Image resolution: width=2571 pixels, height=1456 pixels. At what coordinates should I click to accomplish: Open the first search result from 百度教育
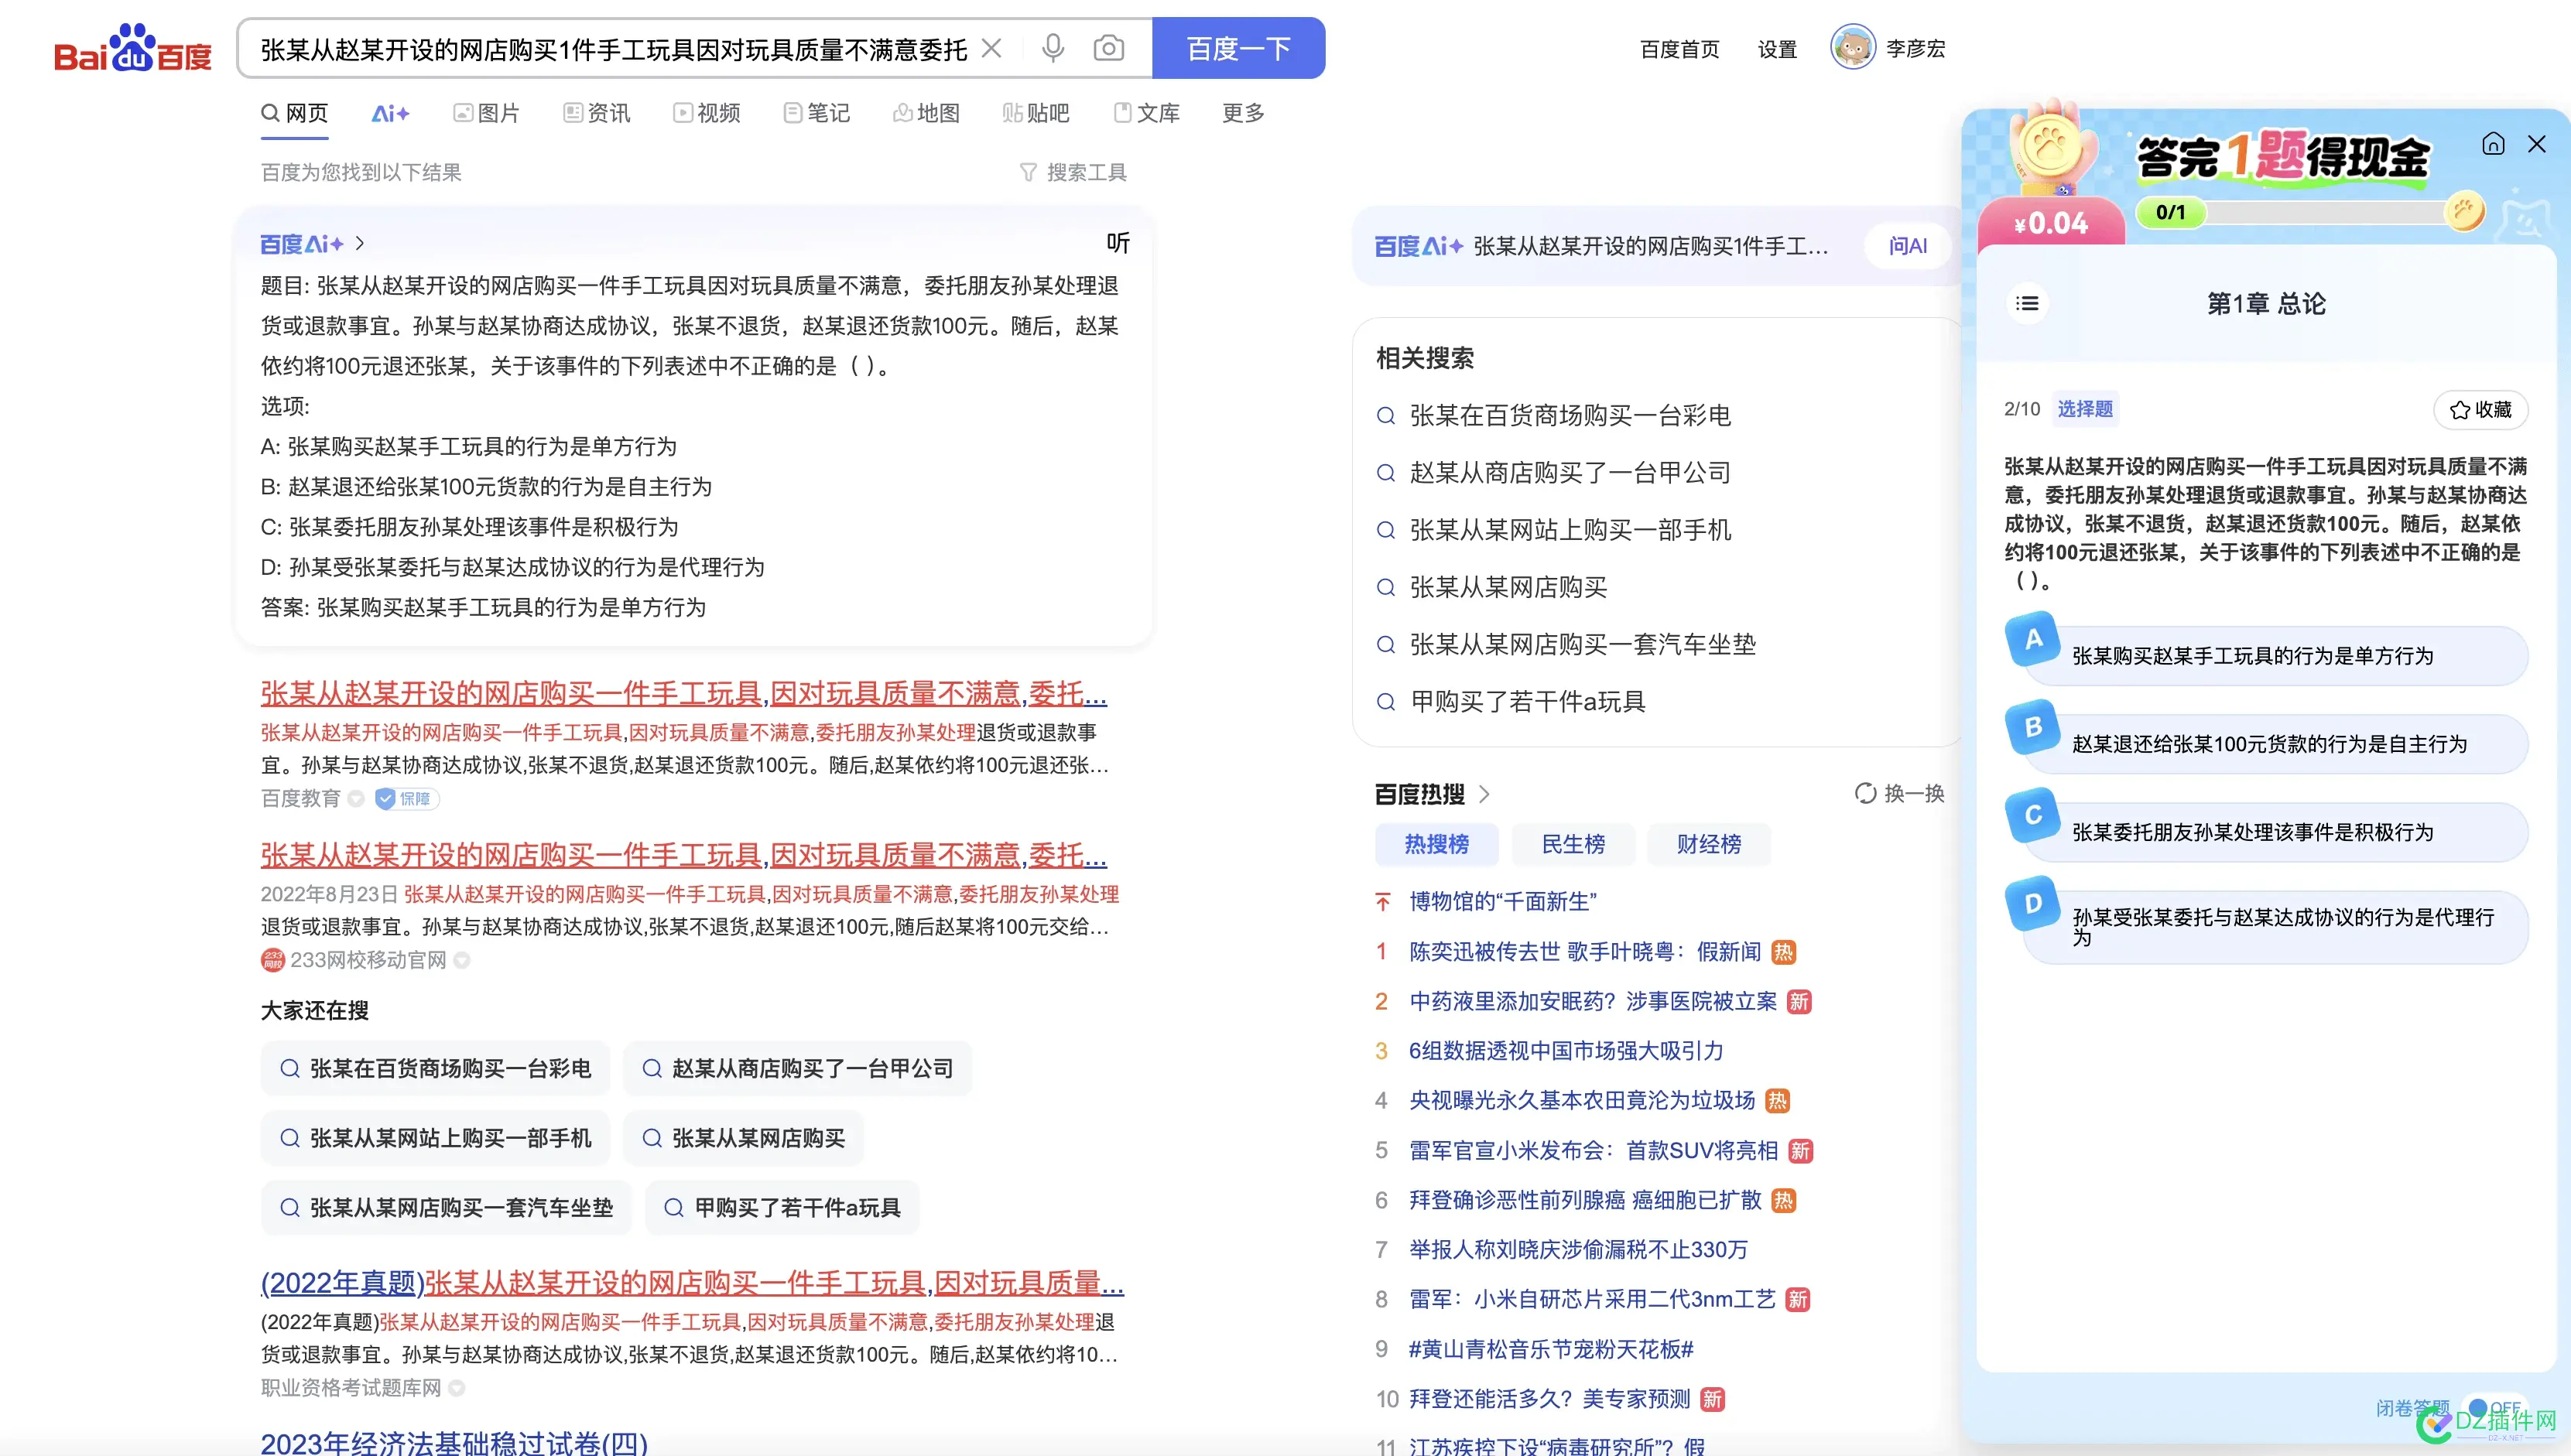(x=683, y=693)
